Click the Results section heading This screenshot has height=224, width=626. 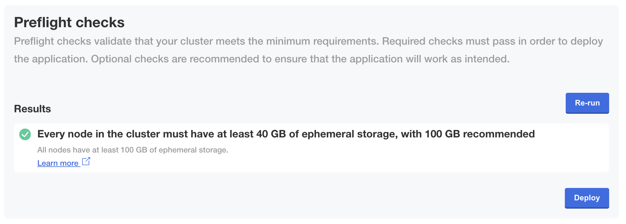[x=33, y=109]
